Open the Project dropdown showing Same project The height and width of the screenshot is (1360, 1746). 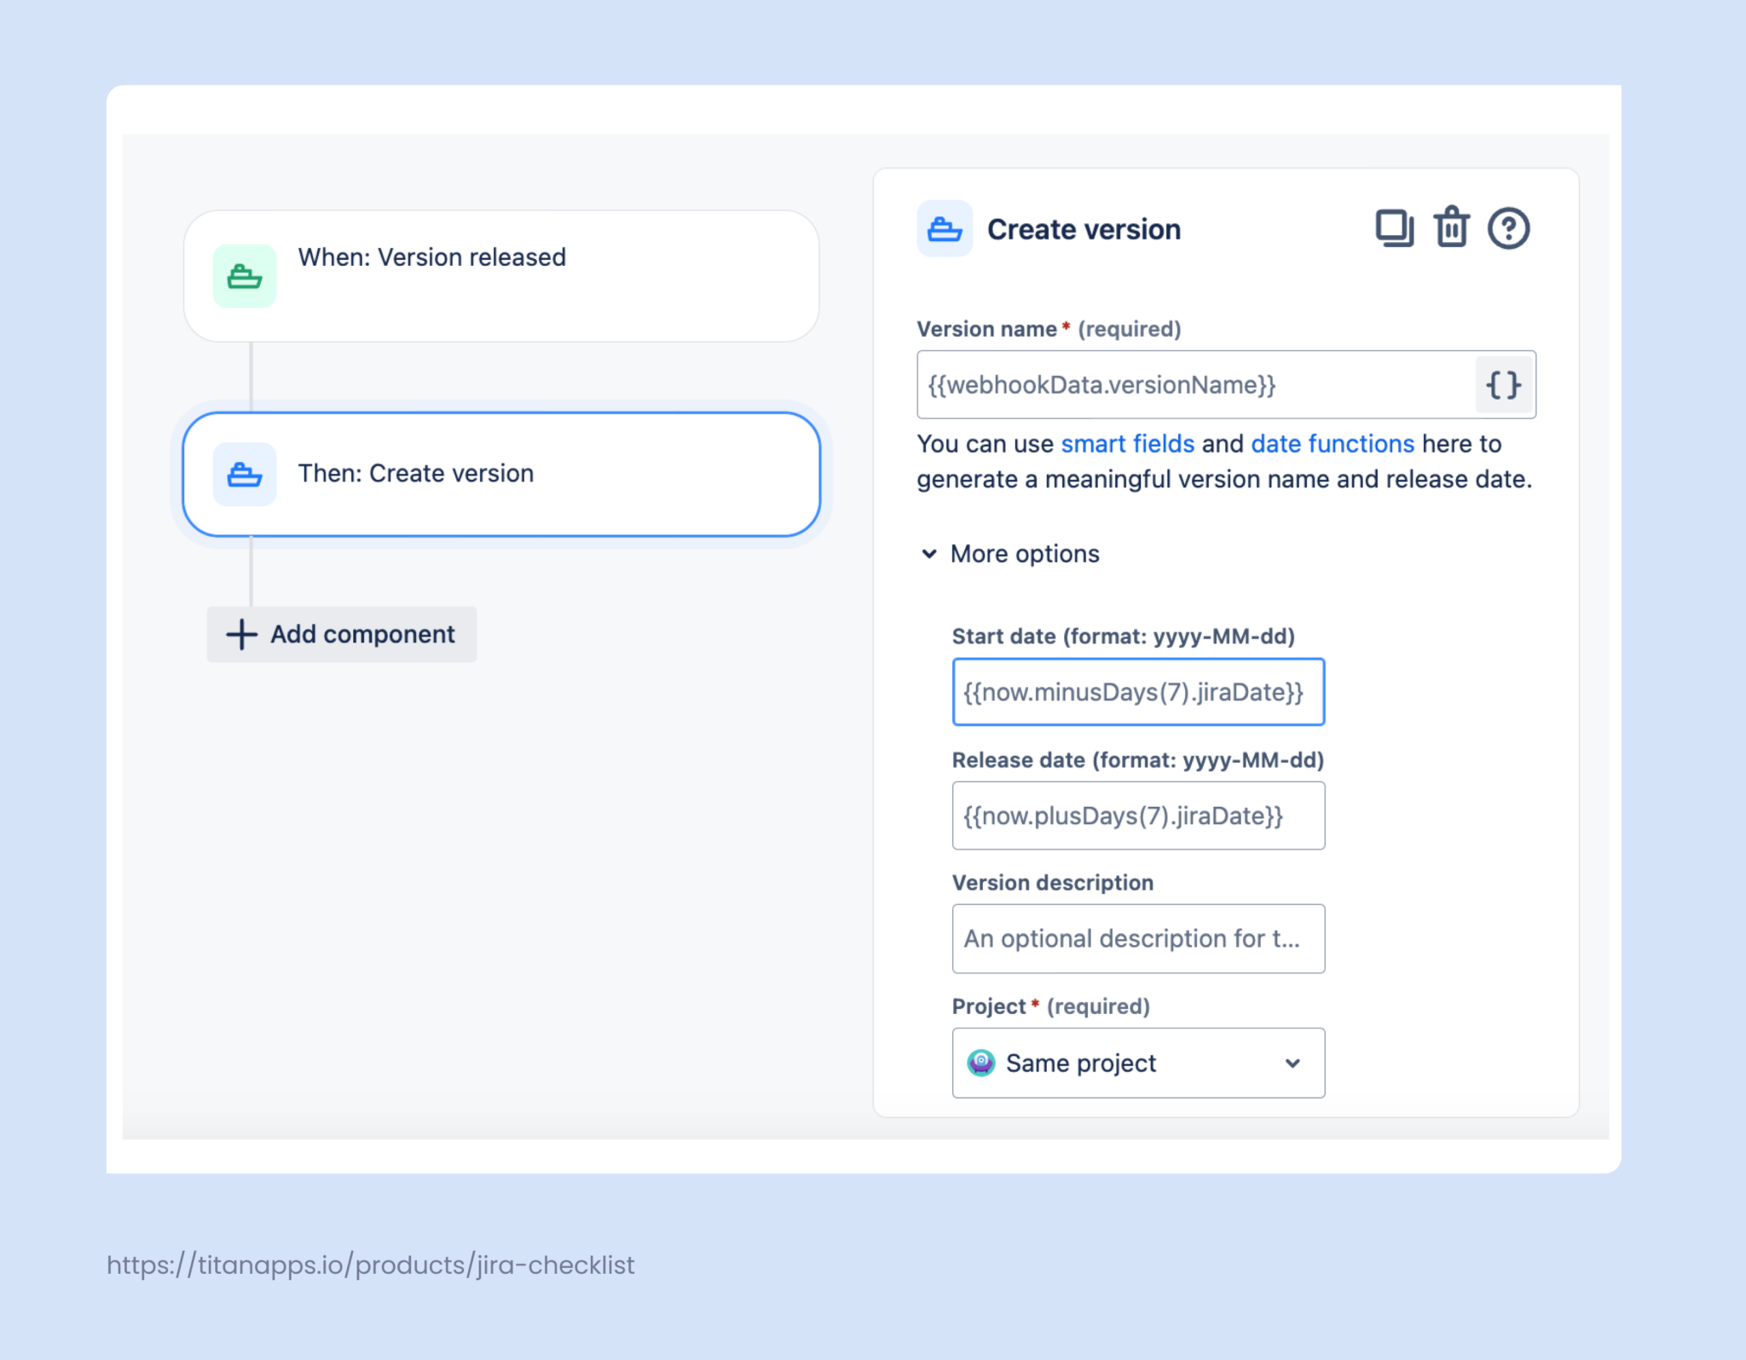1137,1063
